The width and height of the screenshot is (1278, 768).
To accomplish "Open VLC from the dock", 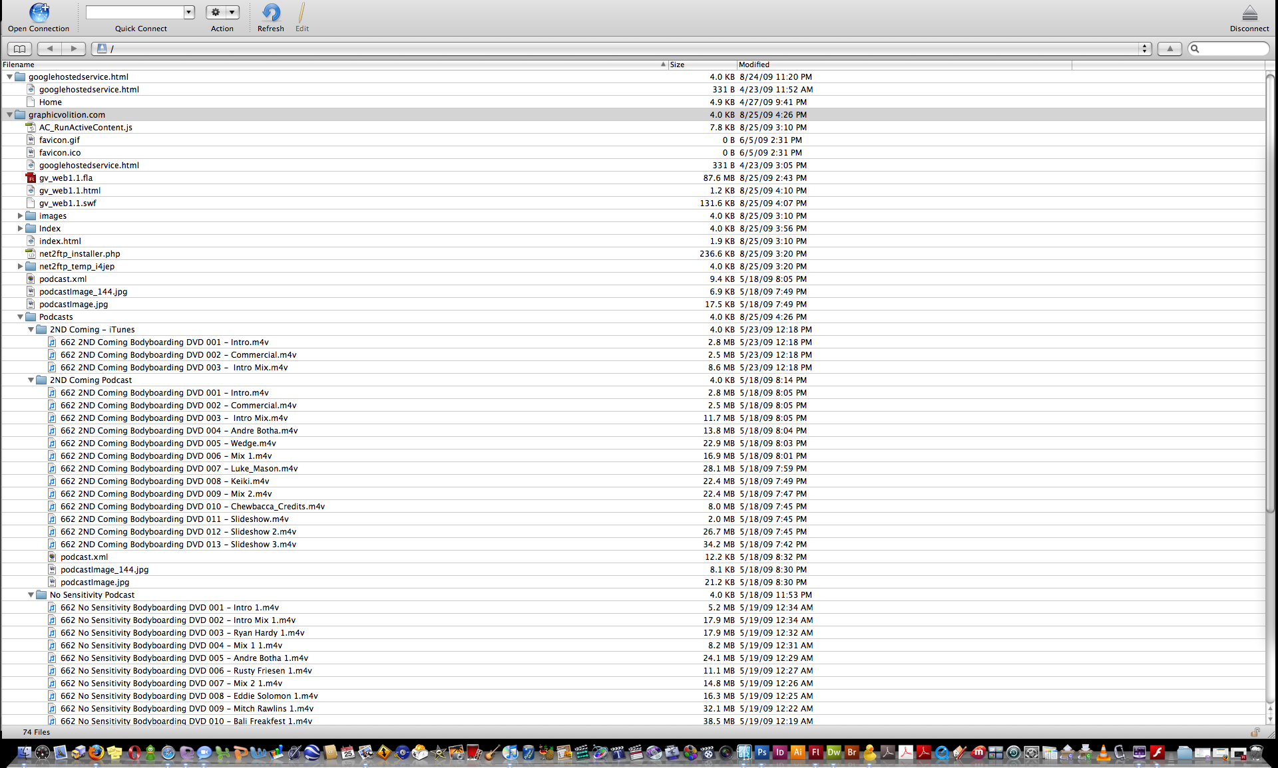I will pyautogui.click(x=1103, y=753).
